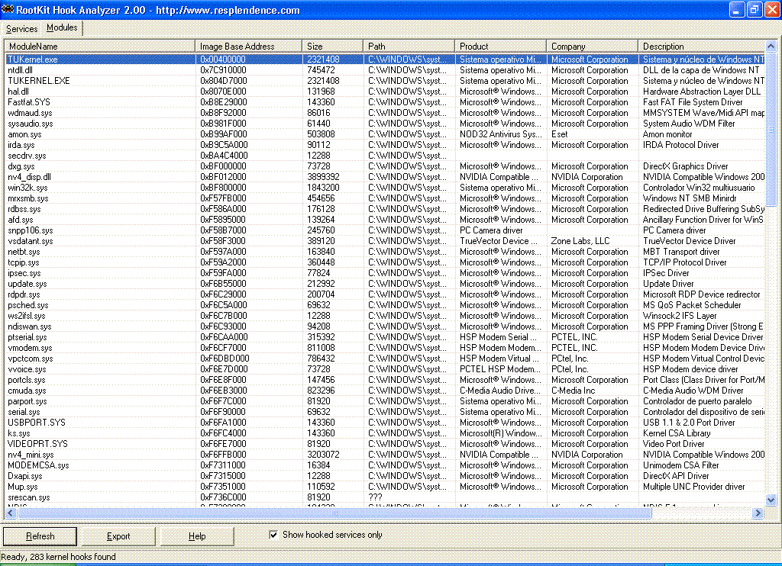
Task: Click the Export button
Action: click(118, 536)
